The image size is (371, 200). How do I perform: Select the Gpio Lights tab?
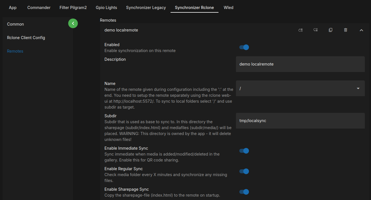[x=106, y=8]
